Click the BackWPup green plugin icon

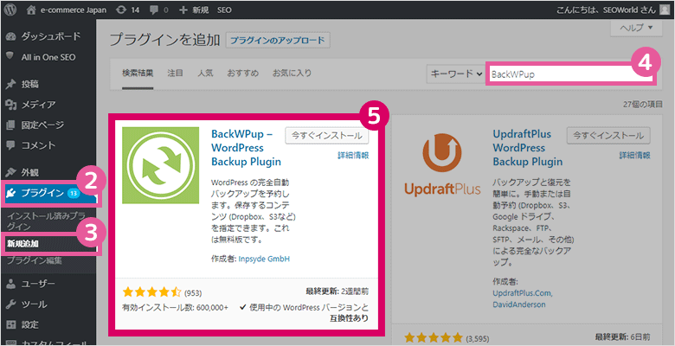click(160, 165)
